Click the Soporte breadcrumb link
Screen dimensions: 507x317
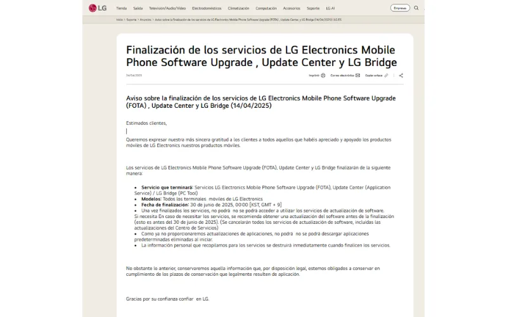coord(131,20)
